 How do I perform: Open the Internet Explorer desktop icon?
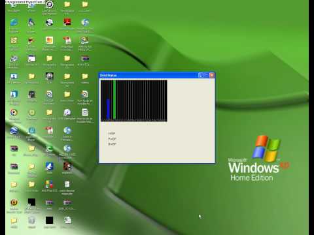coord(14,23)
